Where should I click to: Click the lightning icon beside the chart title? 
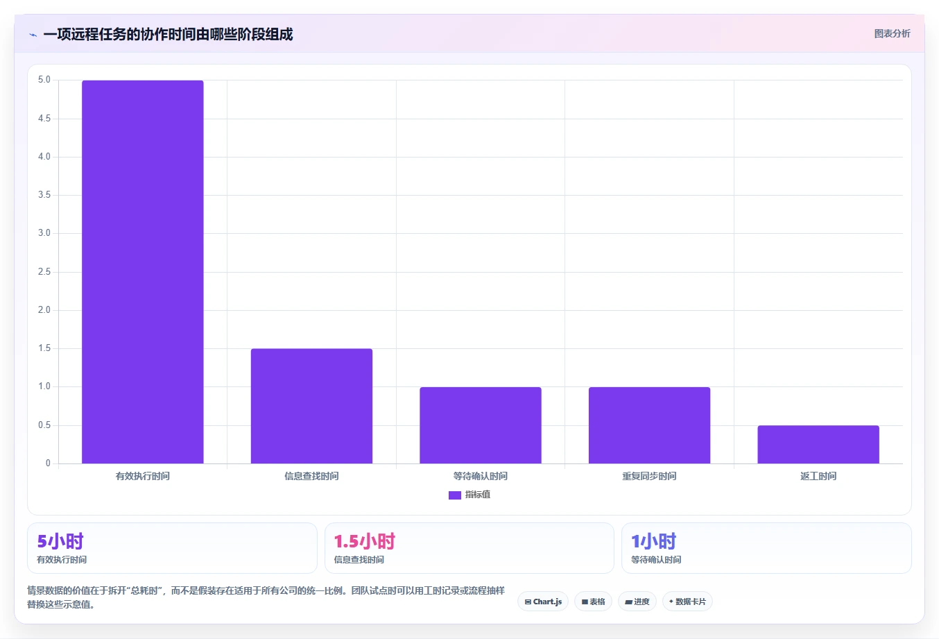[33, 35]
